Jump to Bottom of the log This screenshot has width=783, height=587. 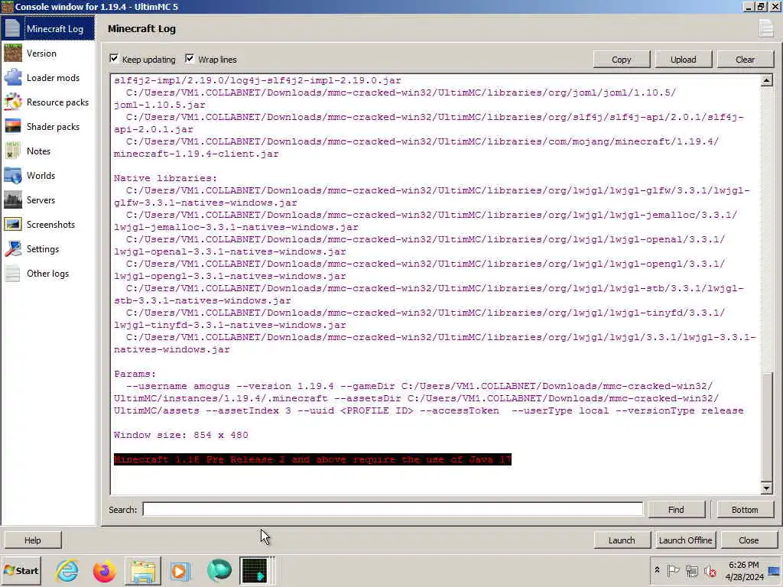click(745, 510)
